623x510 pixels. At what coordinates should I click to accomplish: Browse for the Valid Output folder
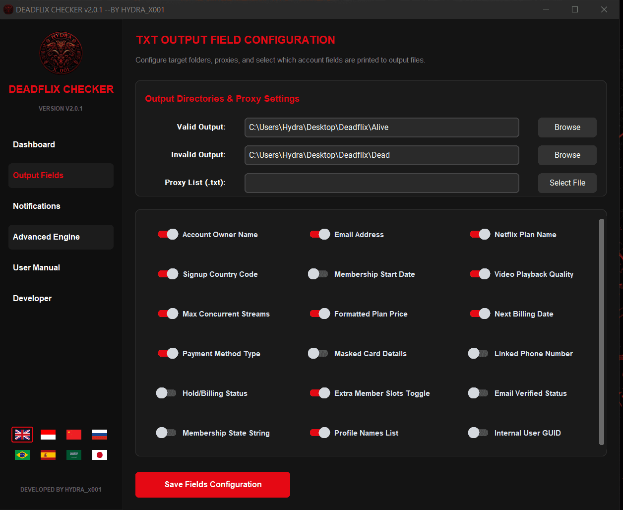click(x=567, y=127)
